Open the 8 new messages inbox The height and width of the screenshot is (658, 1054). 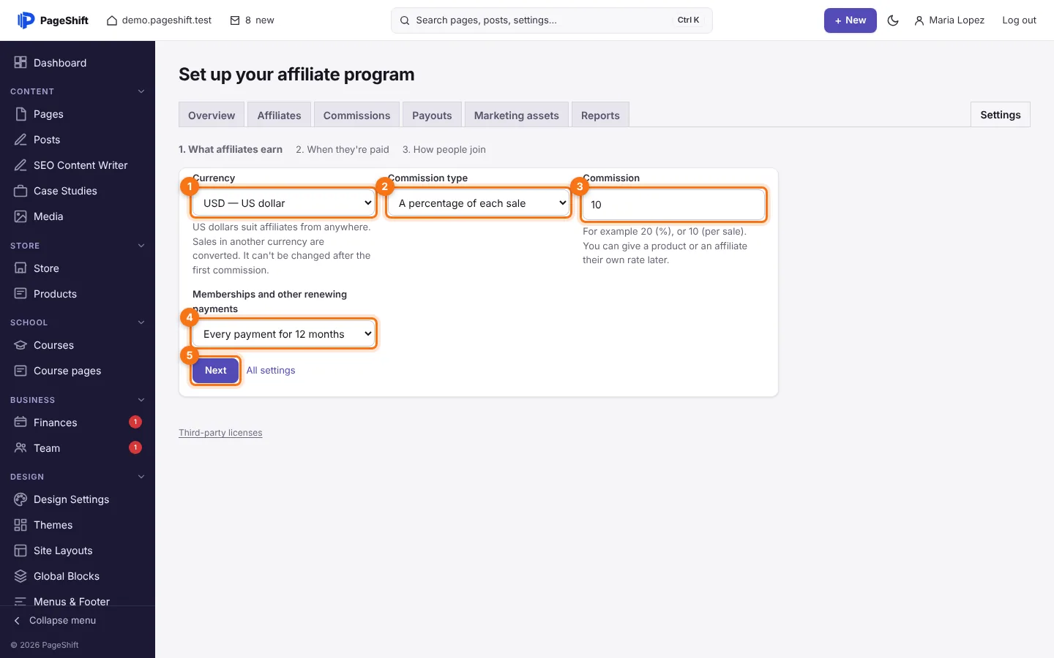coord(252,20)
